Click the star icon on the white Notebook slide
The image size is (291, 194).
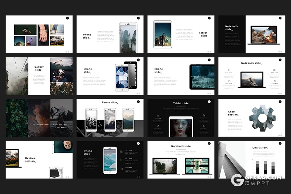228,70
